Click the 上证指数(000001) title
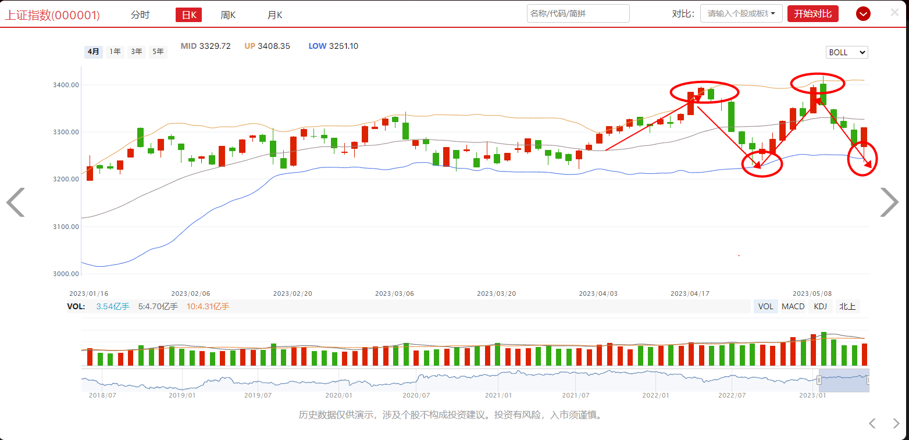Image resolution: width=909 pixels, height=440 pixels. click(52, 15)
